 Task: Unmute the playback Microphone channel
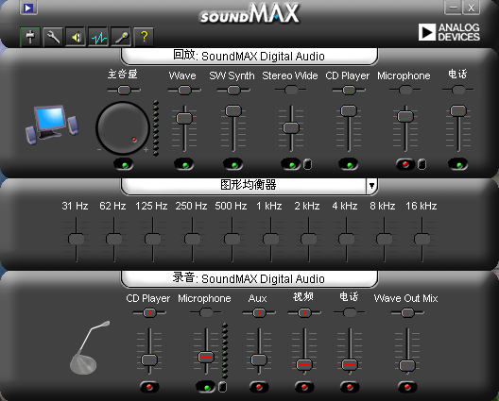[x=405, y=164]
